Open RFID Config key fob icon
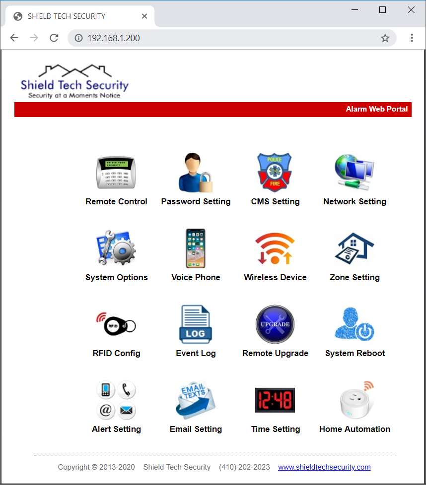 [116, 324]
